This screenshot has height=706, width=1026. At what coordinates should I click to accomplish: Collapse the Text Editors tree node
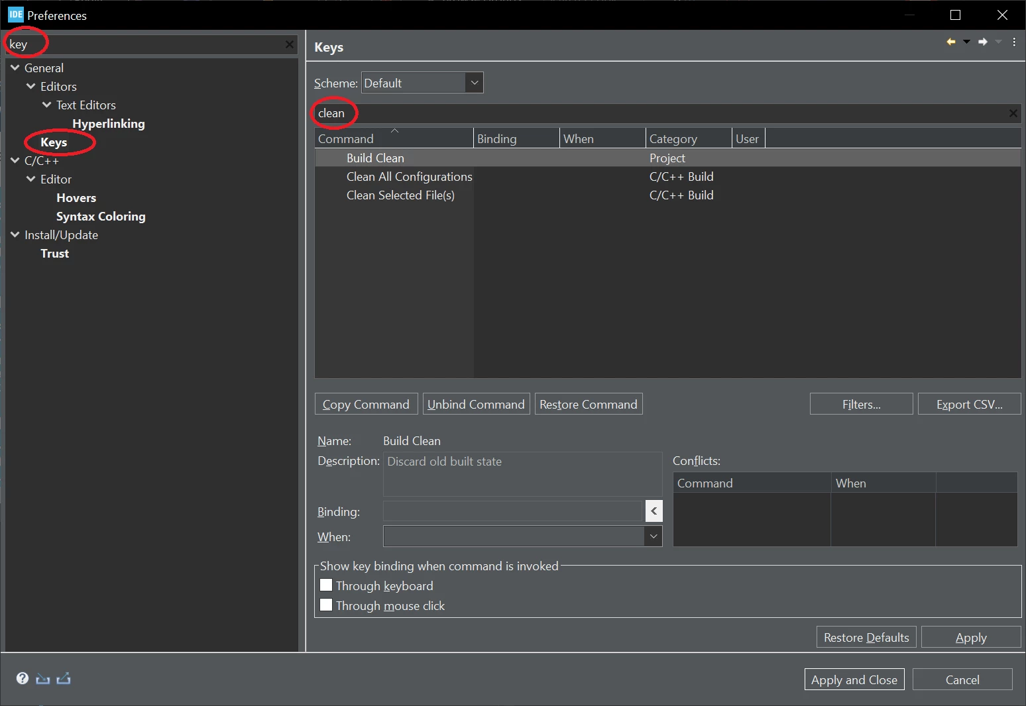tap(47, 105)
